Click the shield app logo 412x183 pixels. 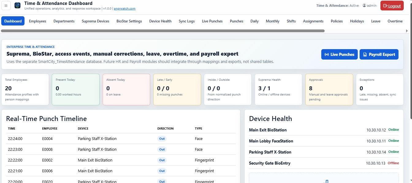17,6
